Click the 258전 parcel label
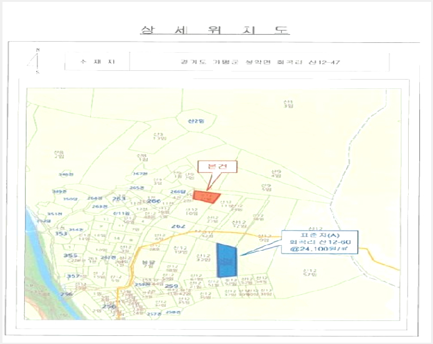This screenshot has width=433, height=344. click(x=173, y=312)
